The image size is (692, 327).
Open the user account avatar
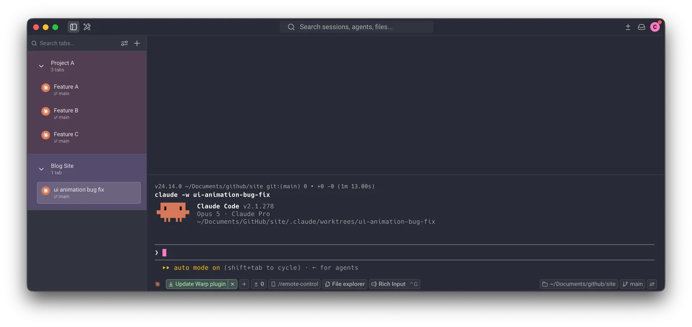[655, 27]
